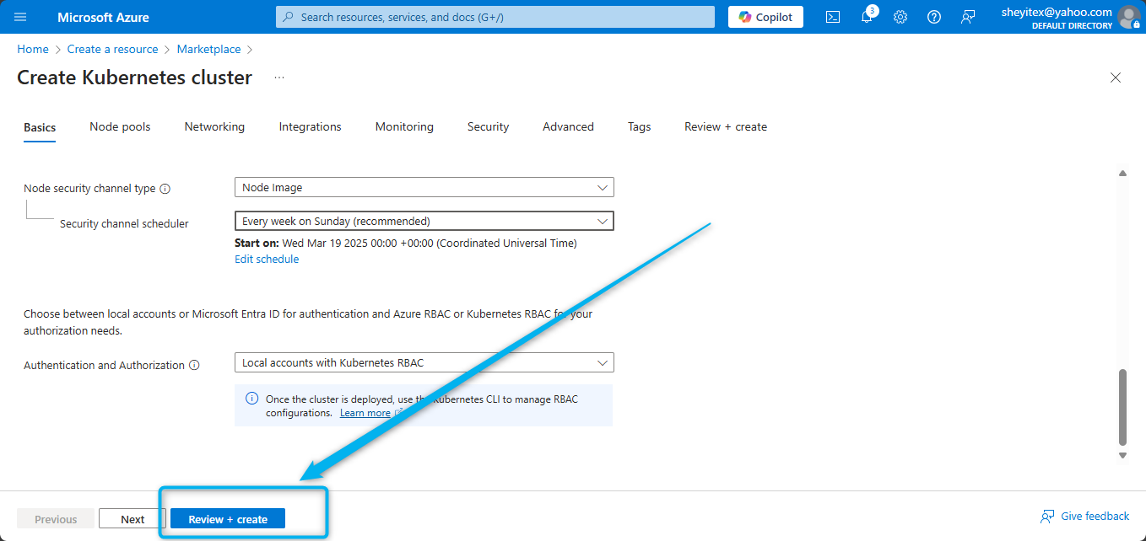
Task: Open Cloud Shell terminal icon
Action: [833, 17]
